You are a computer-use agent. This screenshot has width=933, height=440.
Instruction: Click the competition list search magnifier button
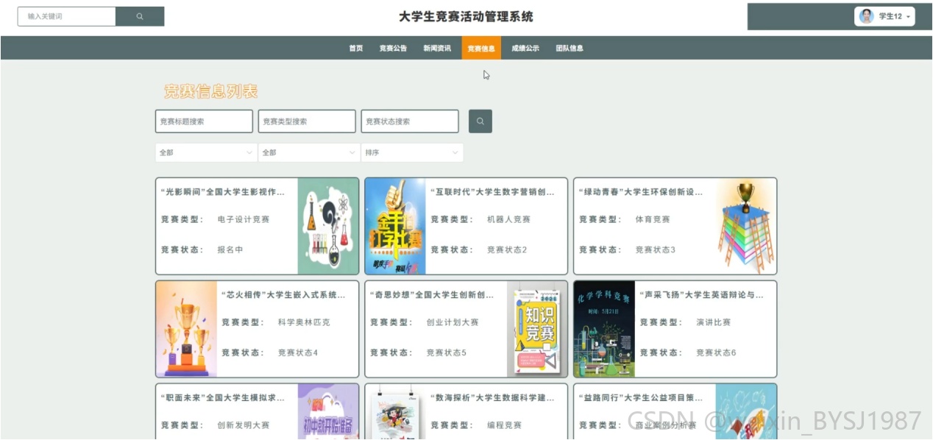click(480, 121)
